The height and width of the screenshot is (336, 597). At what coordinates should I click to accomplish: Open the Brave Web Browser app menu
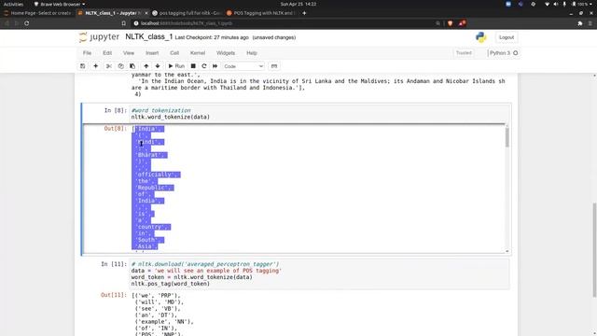(60, 4)
